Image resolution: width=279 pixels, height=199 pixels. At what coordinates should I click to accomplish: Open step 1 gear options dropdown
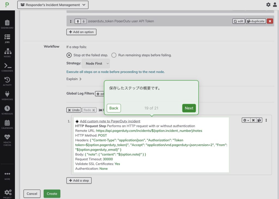(246, 120)
